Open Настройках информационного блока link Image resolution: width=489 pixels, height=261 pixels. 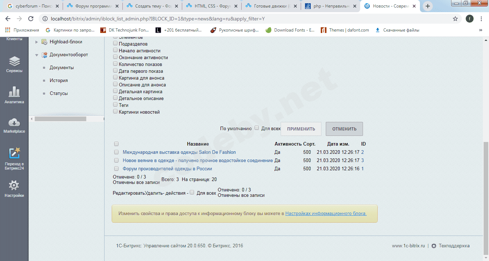[x=325, y=213]
